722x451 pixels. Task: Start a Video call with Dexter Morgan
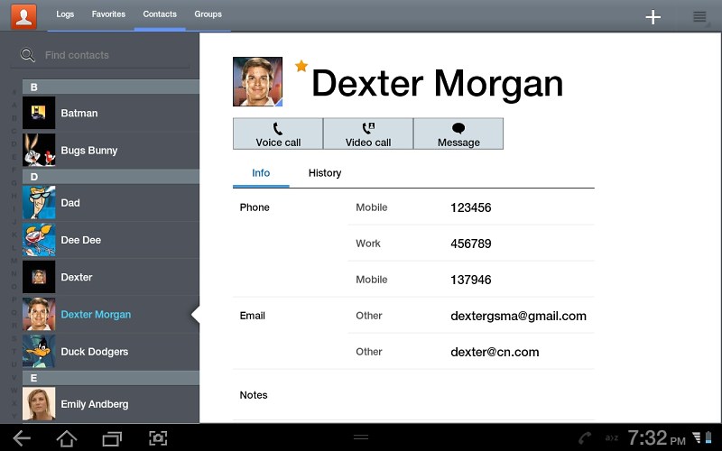[x=368, y=134]
